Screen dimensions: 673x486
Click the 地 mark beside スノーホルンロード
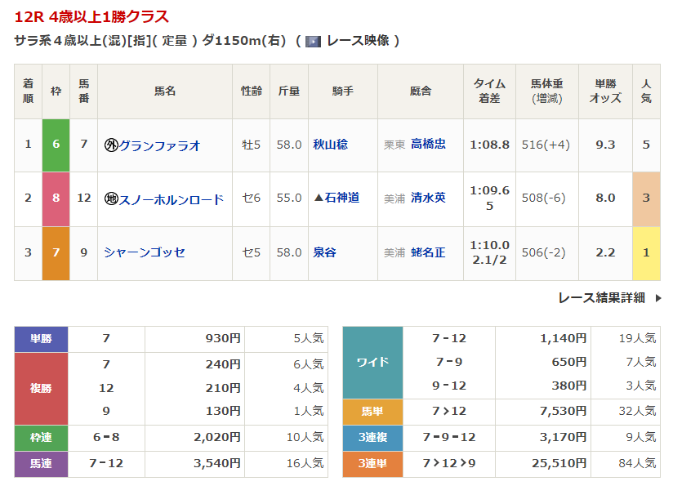(111, 198)
